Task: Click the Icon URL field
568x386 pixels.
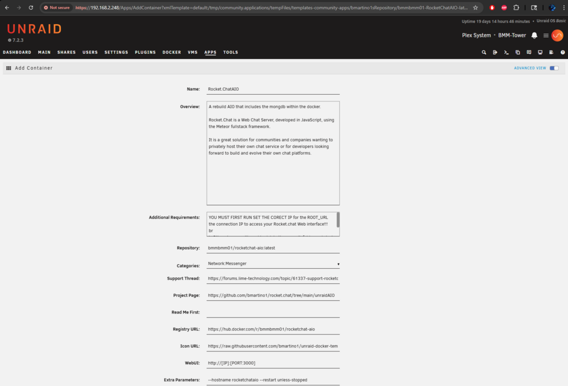Action: point(273,346)
